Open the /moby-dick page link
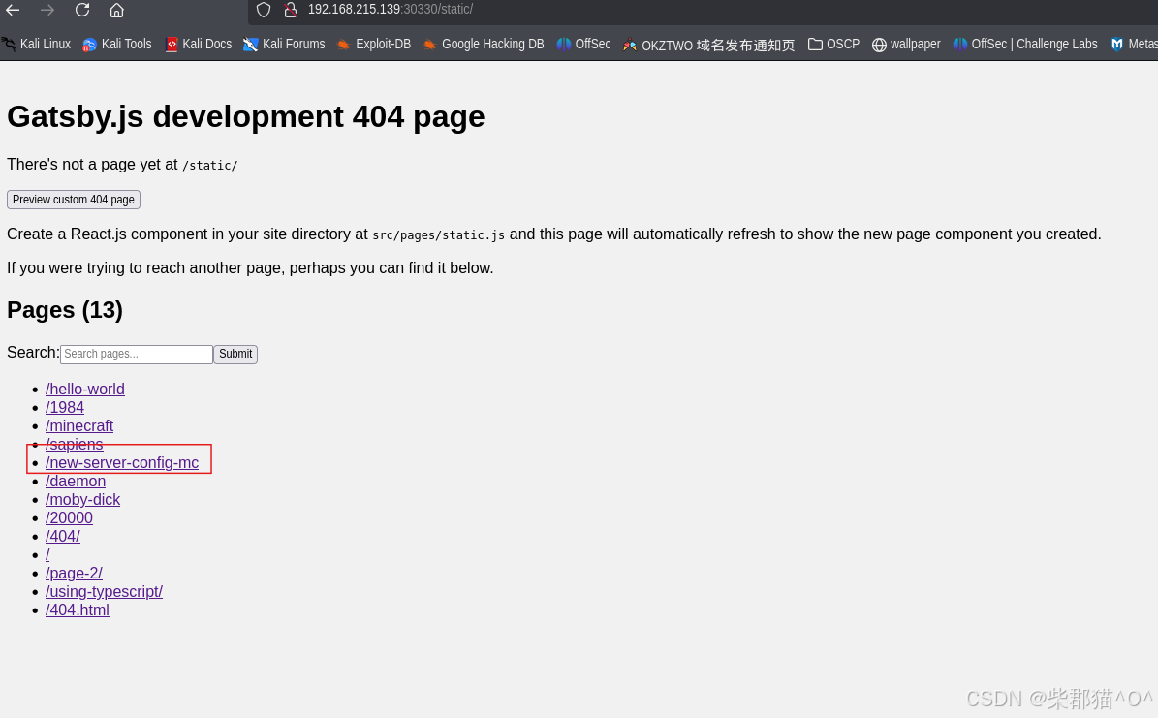Viewport: 1158px width, 718px height. (x=82, y=500)
